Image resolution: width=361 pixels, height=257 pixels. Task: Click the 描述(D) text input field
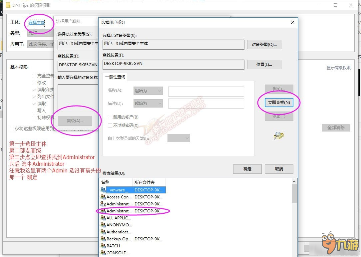tap(206, 104)
